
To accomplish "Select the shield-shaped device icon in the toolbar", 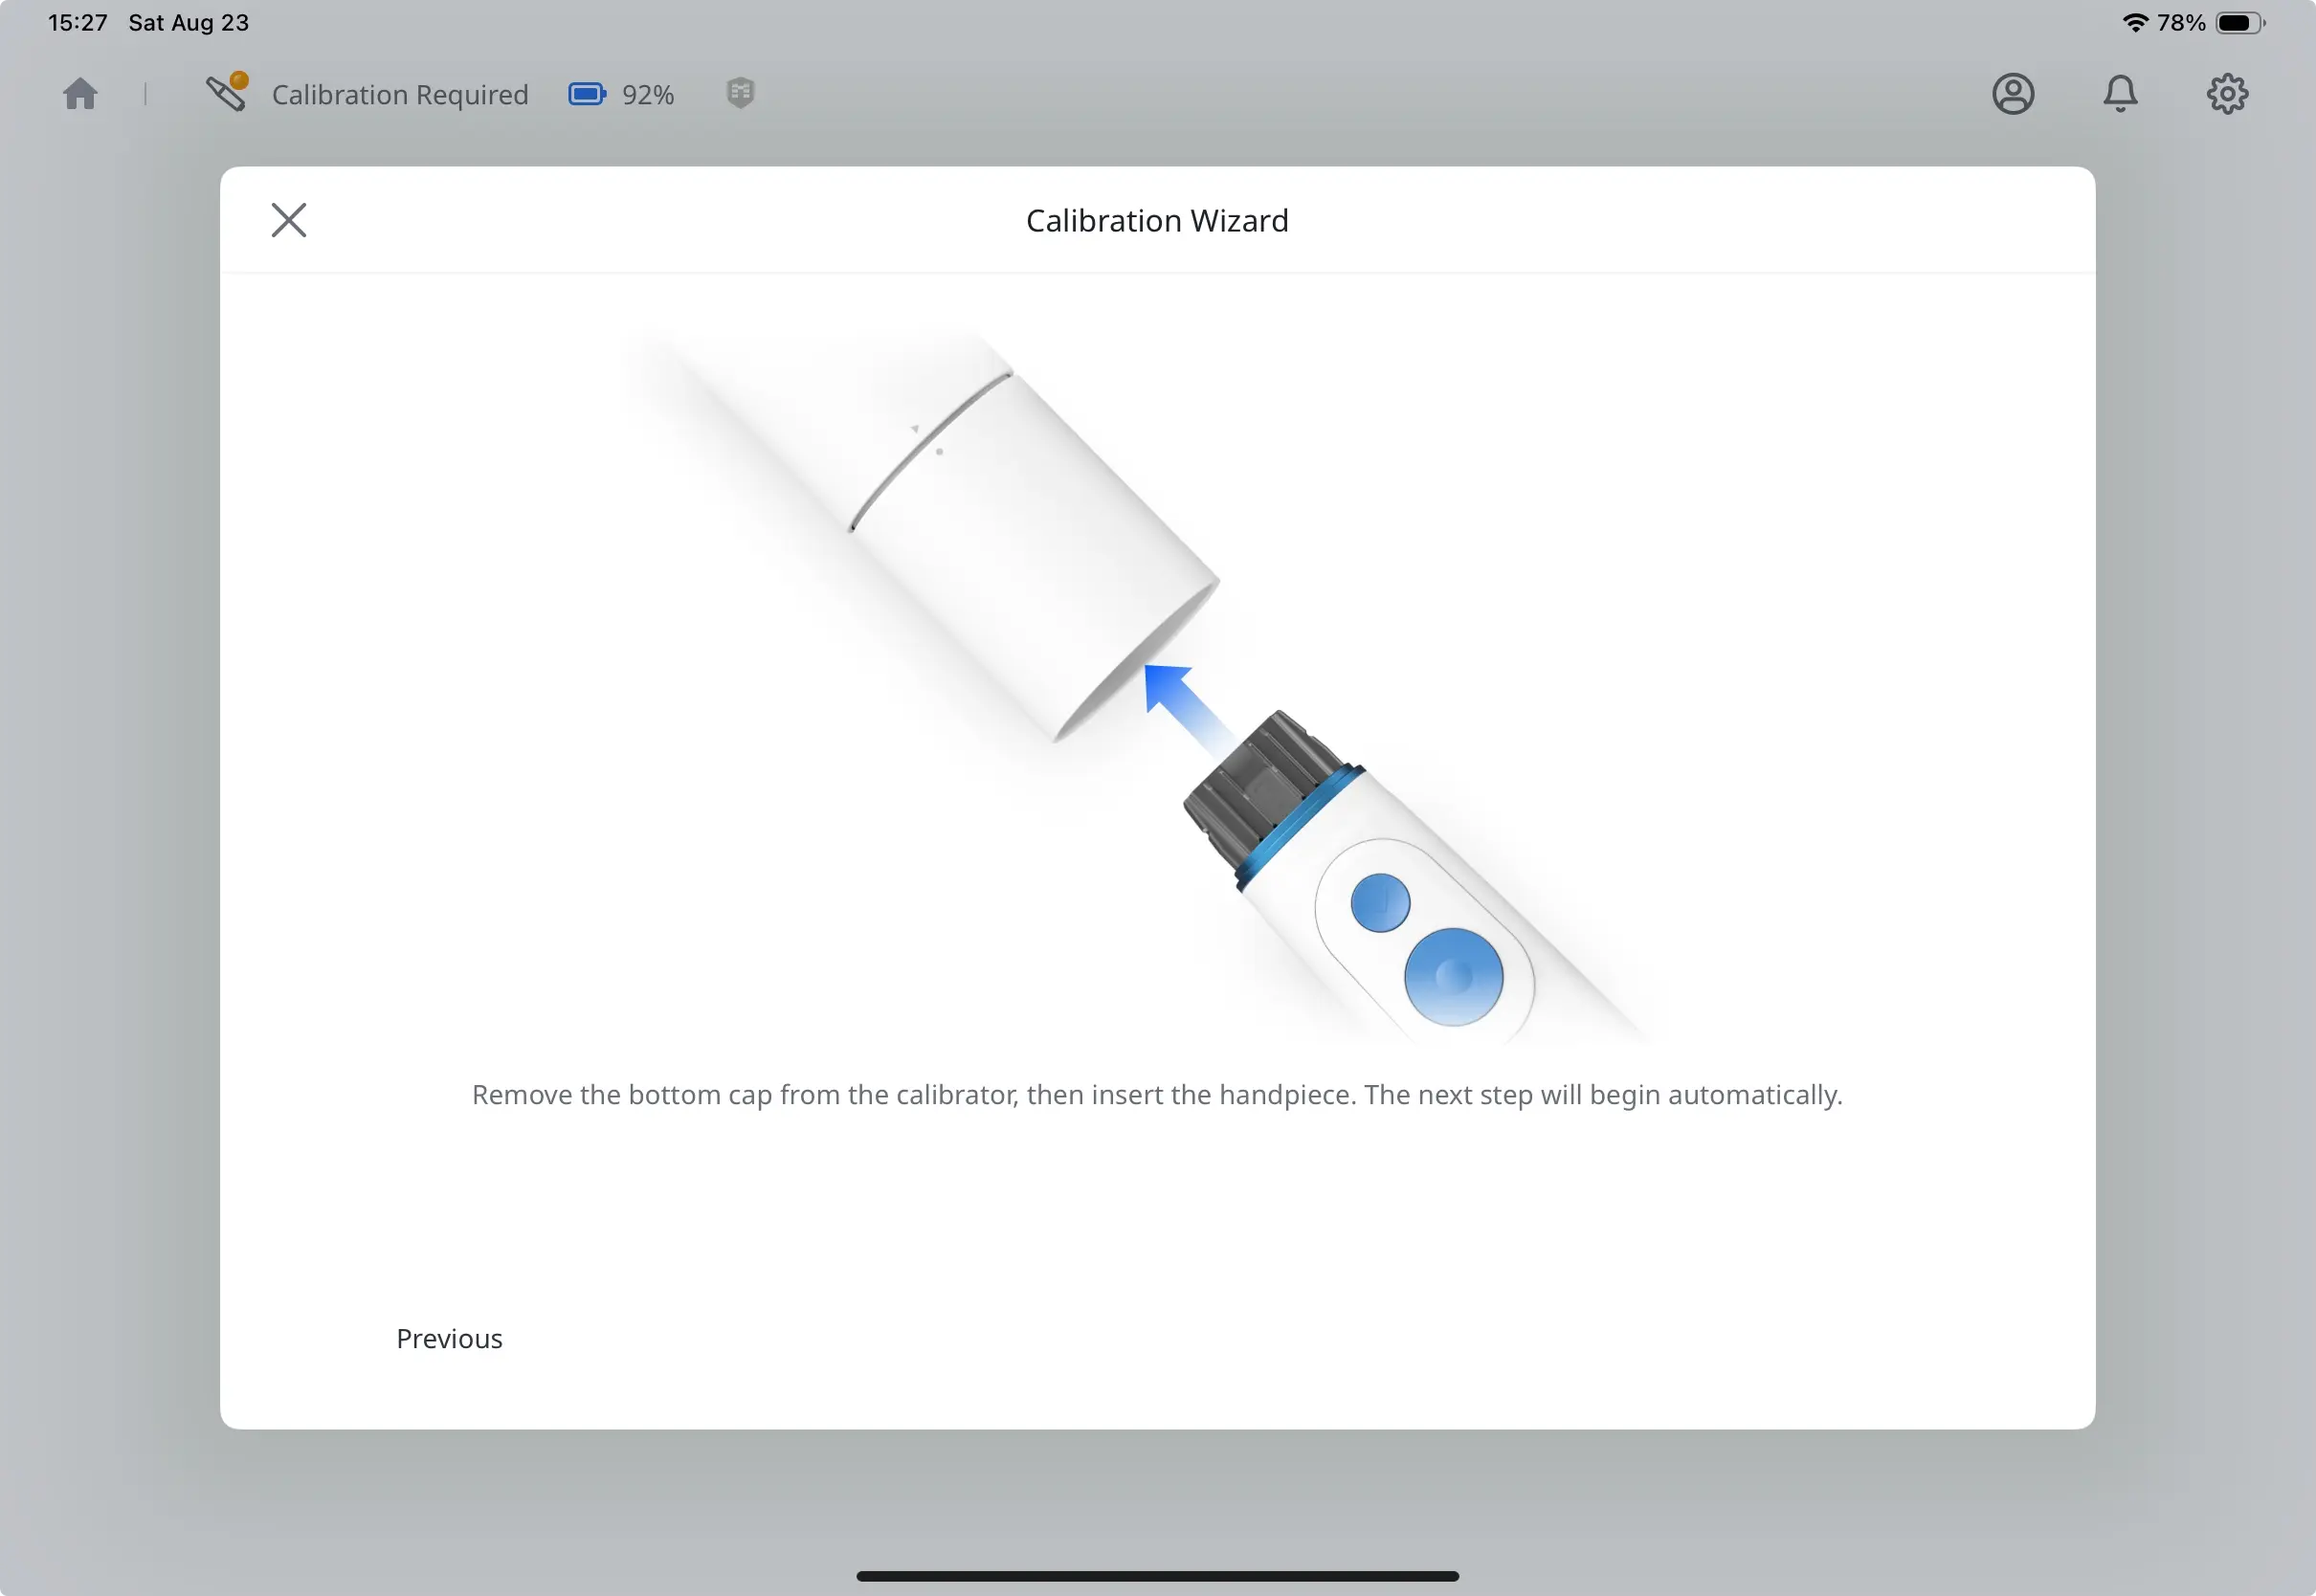I will tap(740, 93).
